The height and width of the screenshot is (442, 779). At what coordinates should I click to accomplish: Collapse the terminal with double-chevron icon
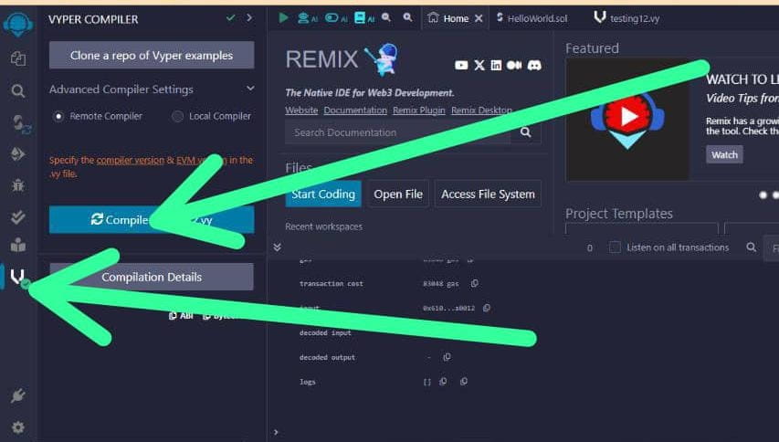click(x=278, y=247)
